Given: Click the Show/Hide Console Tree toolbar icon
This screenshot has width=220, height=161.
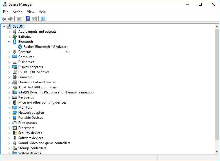Looking at the screenshot, I should (x=19, y=19).
